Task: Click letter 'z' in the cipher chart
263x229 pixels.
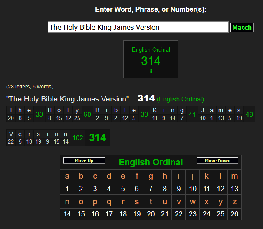Action: pos(234,202)
